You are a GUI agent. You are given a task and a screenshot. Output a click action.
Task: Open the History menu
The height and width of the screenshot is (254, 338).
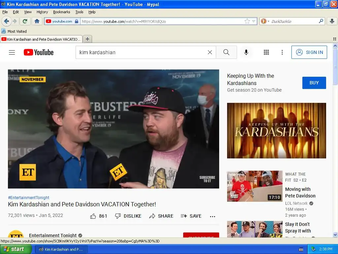[x=42, y=12]
